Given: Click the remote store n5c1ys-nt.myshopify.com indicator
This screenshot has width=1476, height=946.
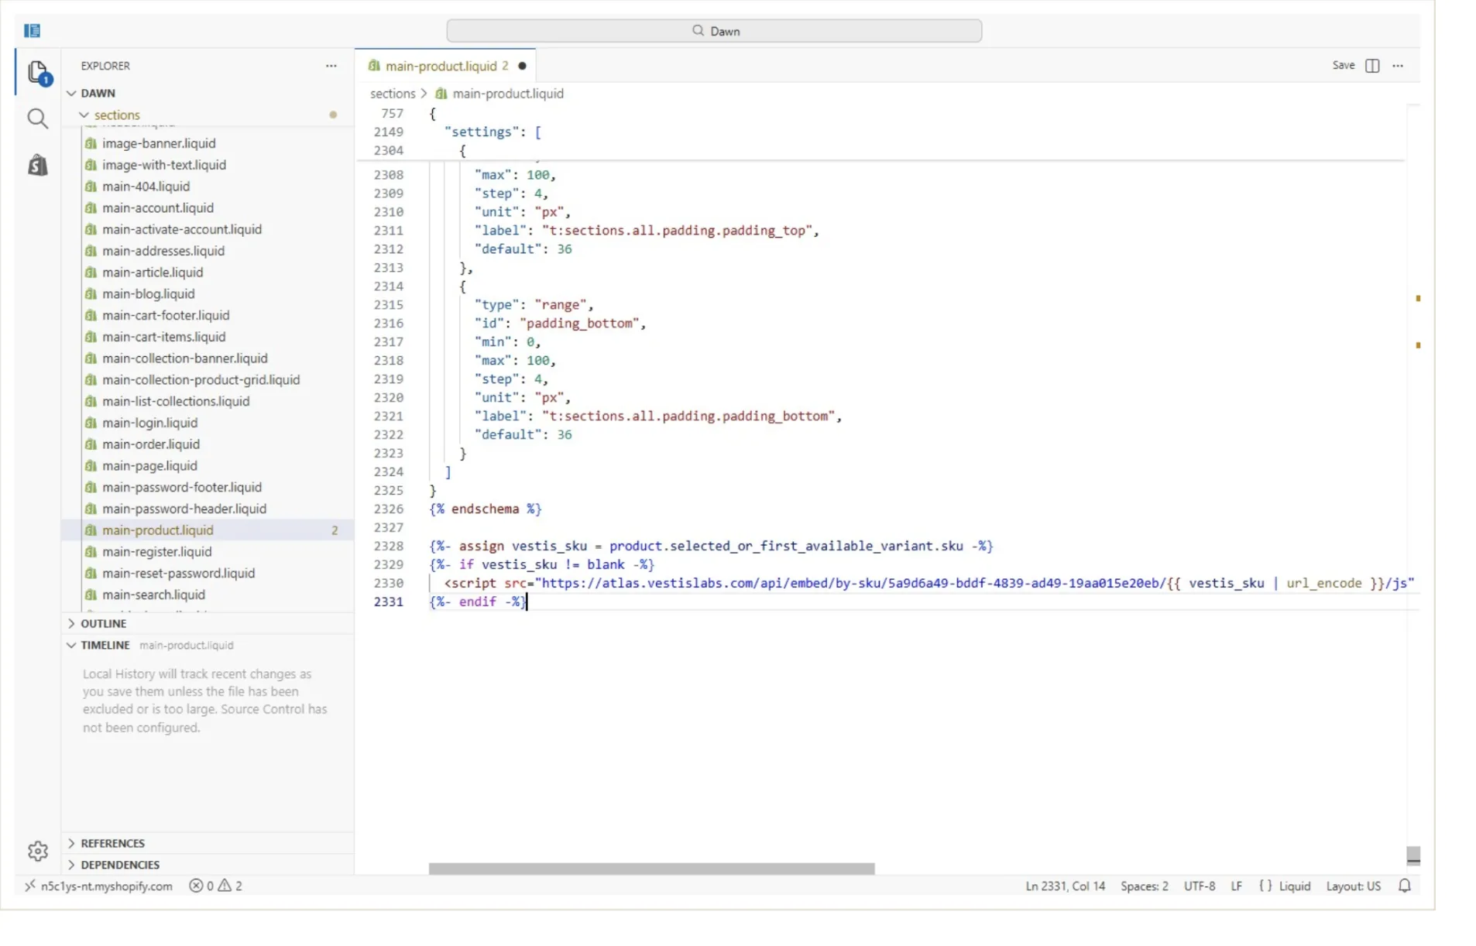Looking at the screenshot, I should 98,886.
